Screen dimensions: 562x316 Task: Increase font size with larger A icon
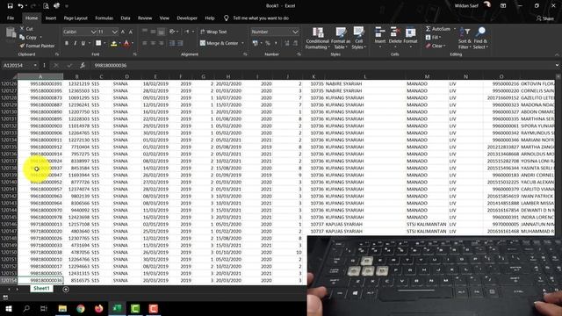(123, 32)
